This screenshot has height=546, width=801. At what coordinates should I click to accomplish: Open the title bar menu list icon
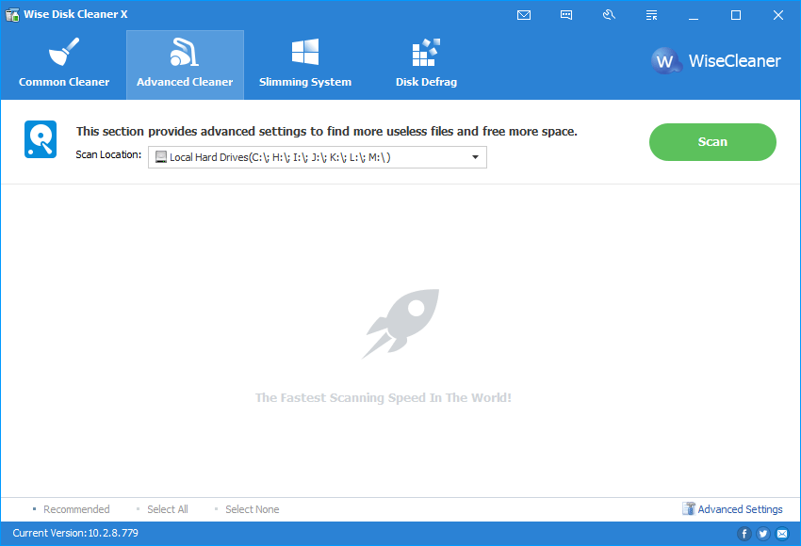coord(651,15)
